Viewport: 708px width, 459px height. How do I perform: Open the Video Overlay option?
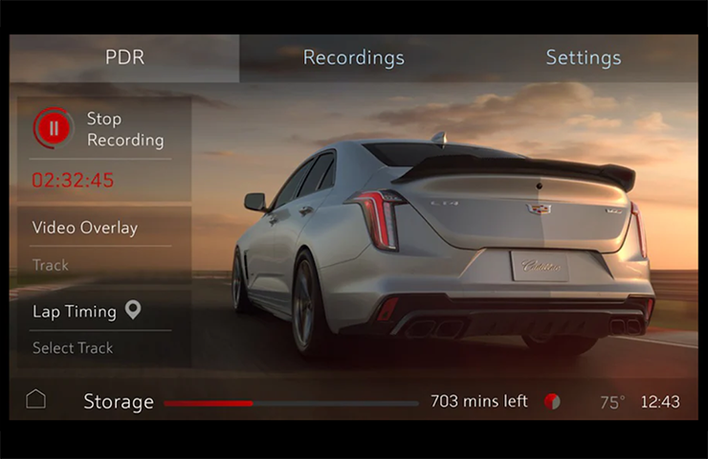point(85,228)
